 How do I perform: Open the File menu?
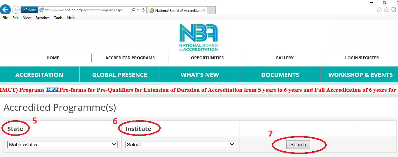coord(5,18)
